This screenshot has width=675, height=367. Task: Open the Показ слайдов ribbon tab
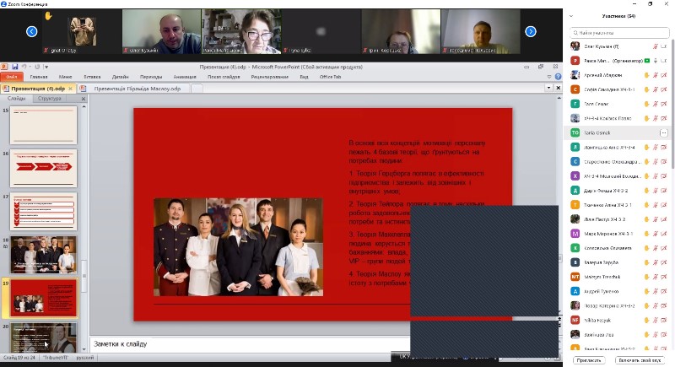224,77
